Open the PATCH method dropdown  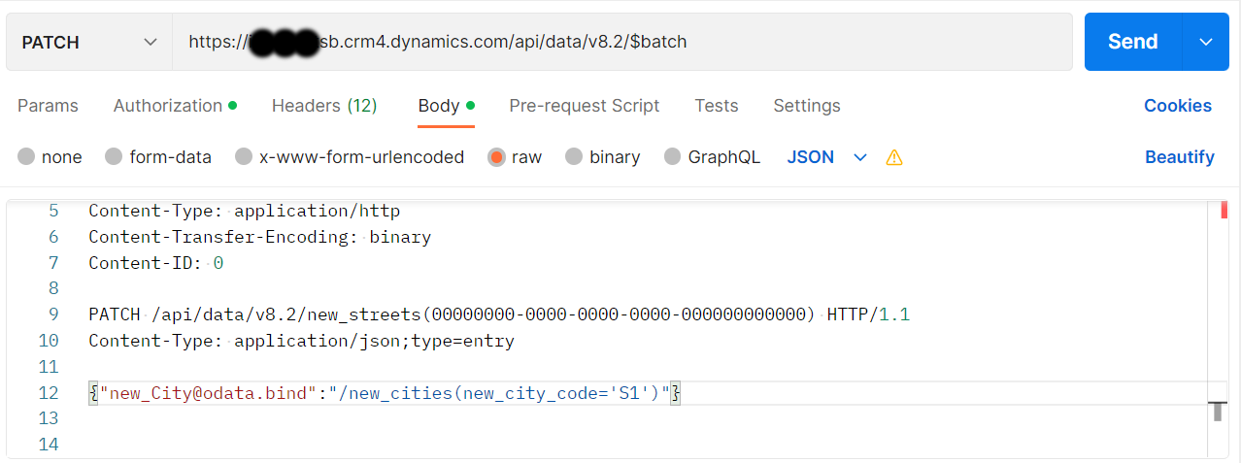89,42
